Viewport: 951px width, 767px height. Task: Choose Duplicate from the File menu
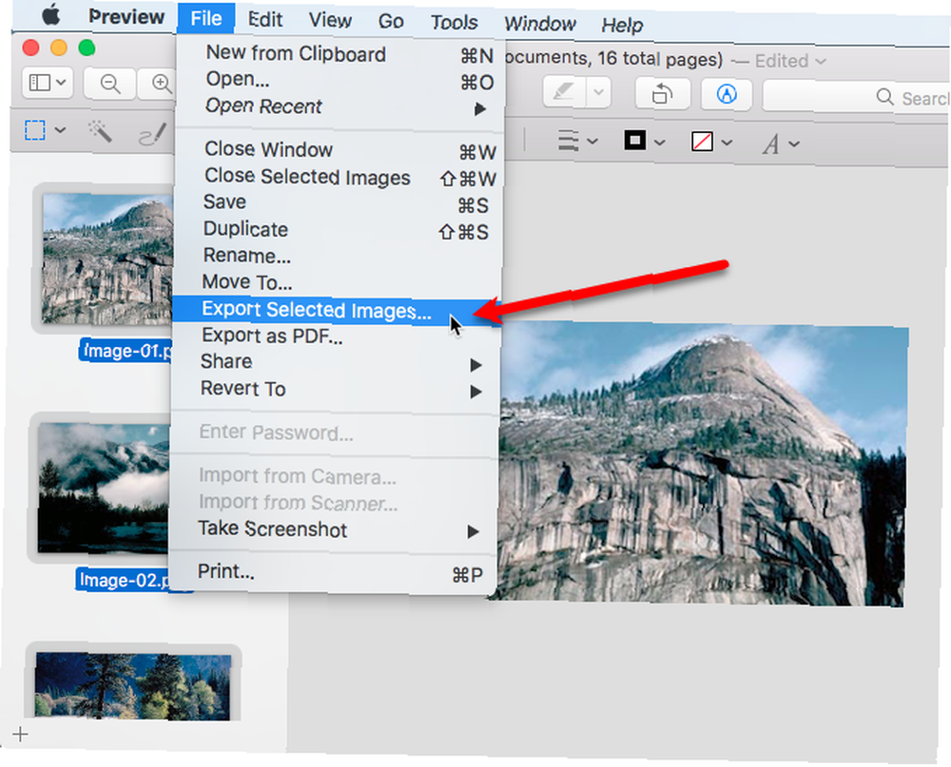(338, 229)
